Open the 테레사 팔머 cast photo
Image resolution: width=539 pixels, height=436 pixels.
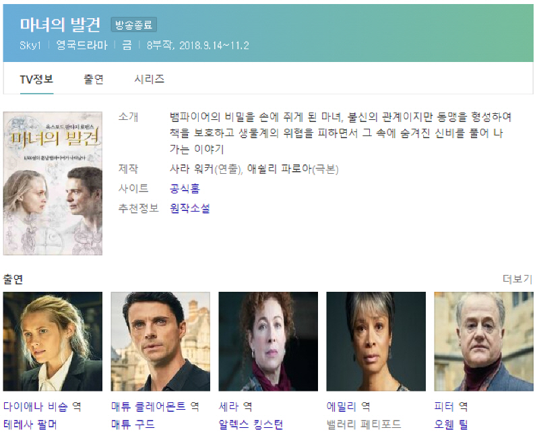(x=53, y=341)
